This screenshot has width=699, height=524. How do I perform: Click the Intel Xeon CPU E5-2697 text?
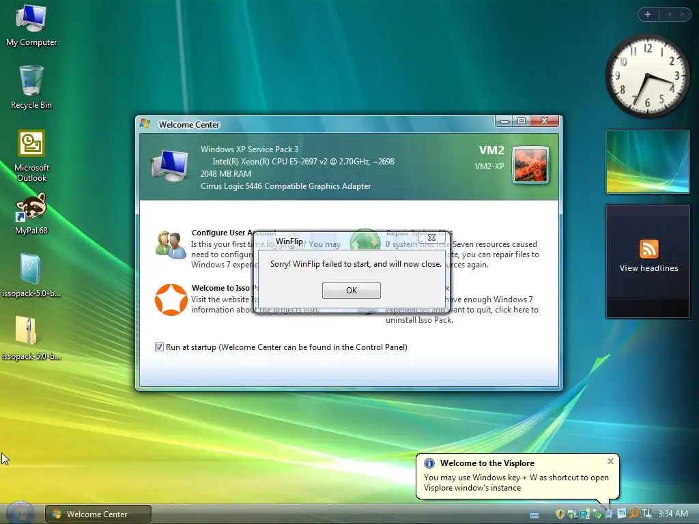pos(303,162)
